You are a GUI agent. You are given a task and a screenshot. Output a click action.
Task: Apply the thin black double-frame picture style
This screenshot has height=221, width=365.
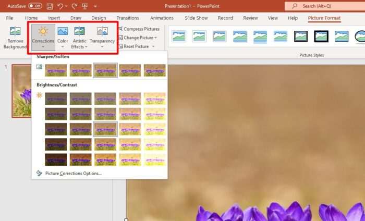(301, 36)
